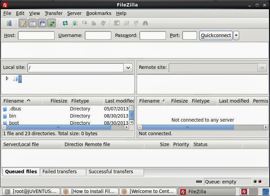Sort remote files by Last modified column
The width and height of the screenshot is (270, 196).
click(234, 101)
